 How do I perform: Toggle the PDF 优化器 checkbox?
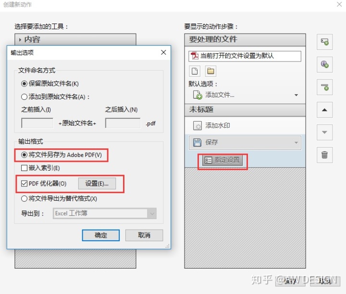point(24,184)
